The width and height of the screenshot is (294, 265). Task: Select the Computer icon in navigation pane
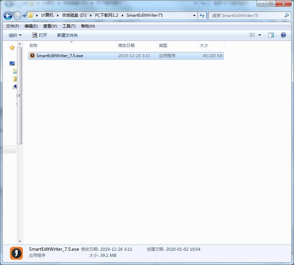tap(12, 64)
